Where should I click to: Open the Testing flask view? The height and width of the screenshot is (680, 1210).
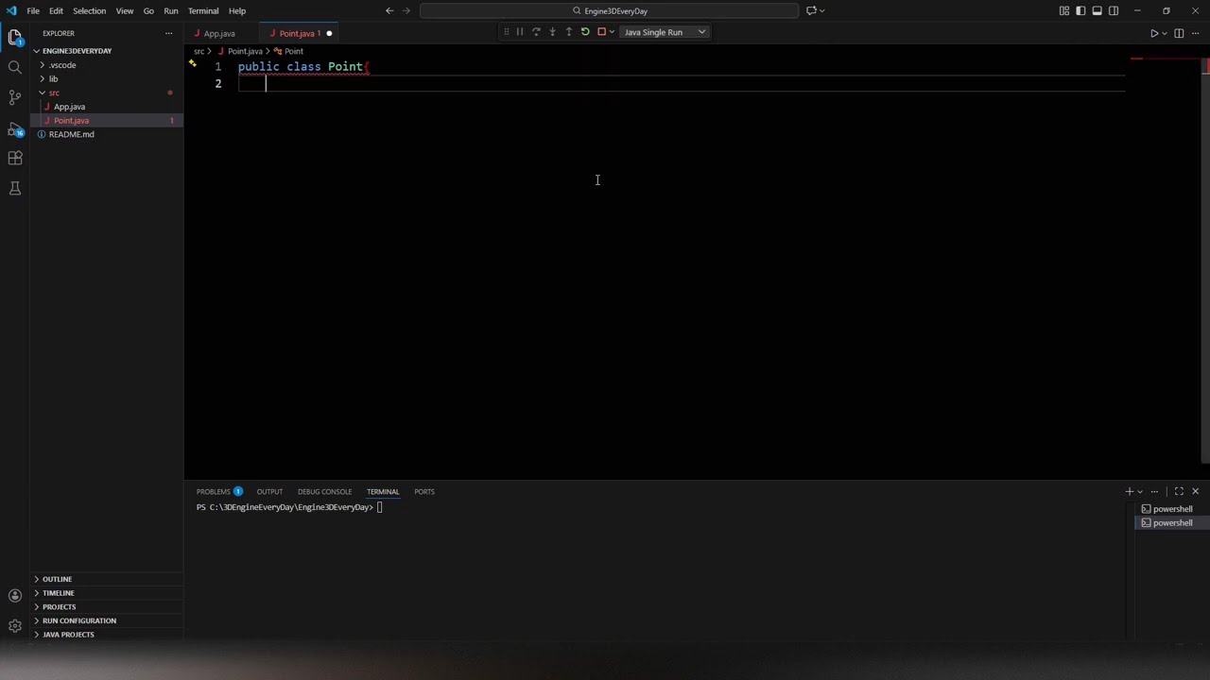pos(15,188)
